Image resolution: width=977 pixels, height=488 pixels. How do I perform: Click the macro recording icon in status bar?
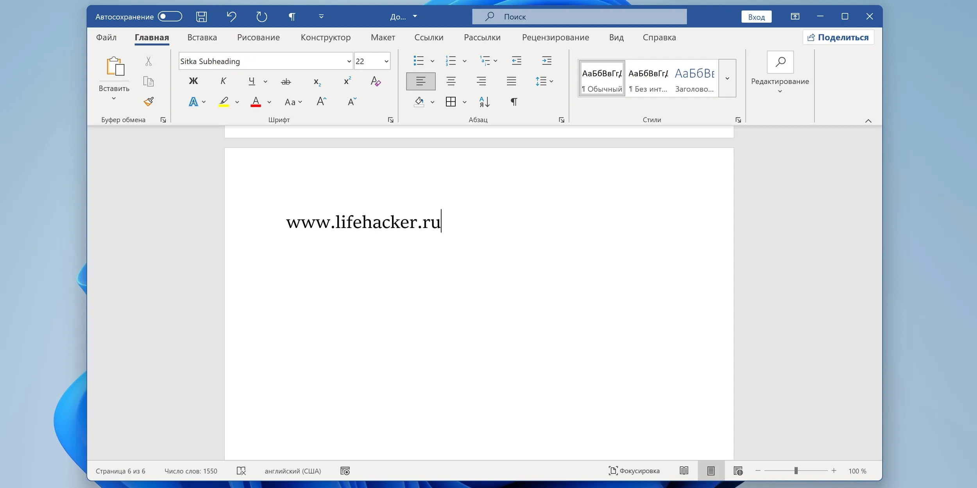345,471
